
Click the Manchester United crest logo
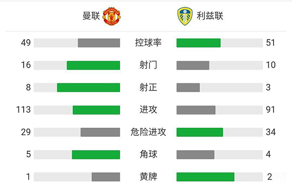coord(111,16)
